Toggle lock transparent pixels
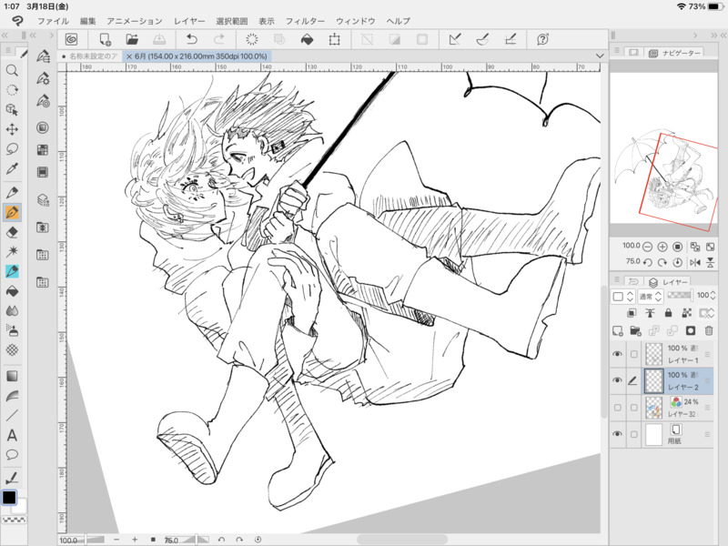Image resolution: width=728 pixels, height=546 pixels. click(x=687, y=313)
